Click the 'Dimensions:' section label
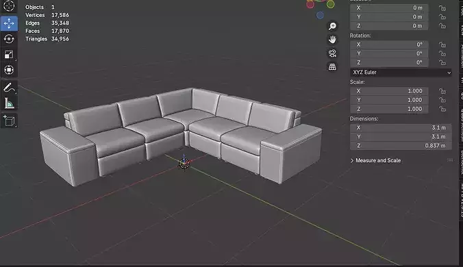The height and width of the screenshot is (267, 463). [364, 118]
